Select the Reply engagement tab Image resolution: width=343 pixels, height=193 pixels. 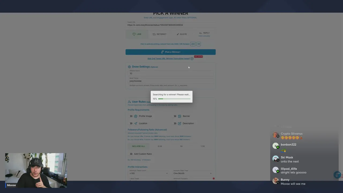click(x=204, y=34)
